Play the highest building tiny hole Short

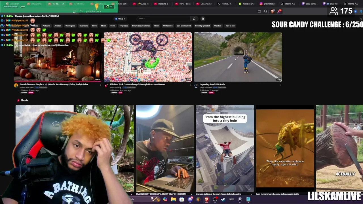pos(225,148)
